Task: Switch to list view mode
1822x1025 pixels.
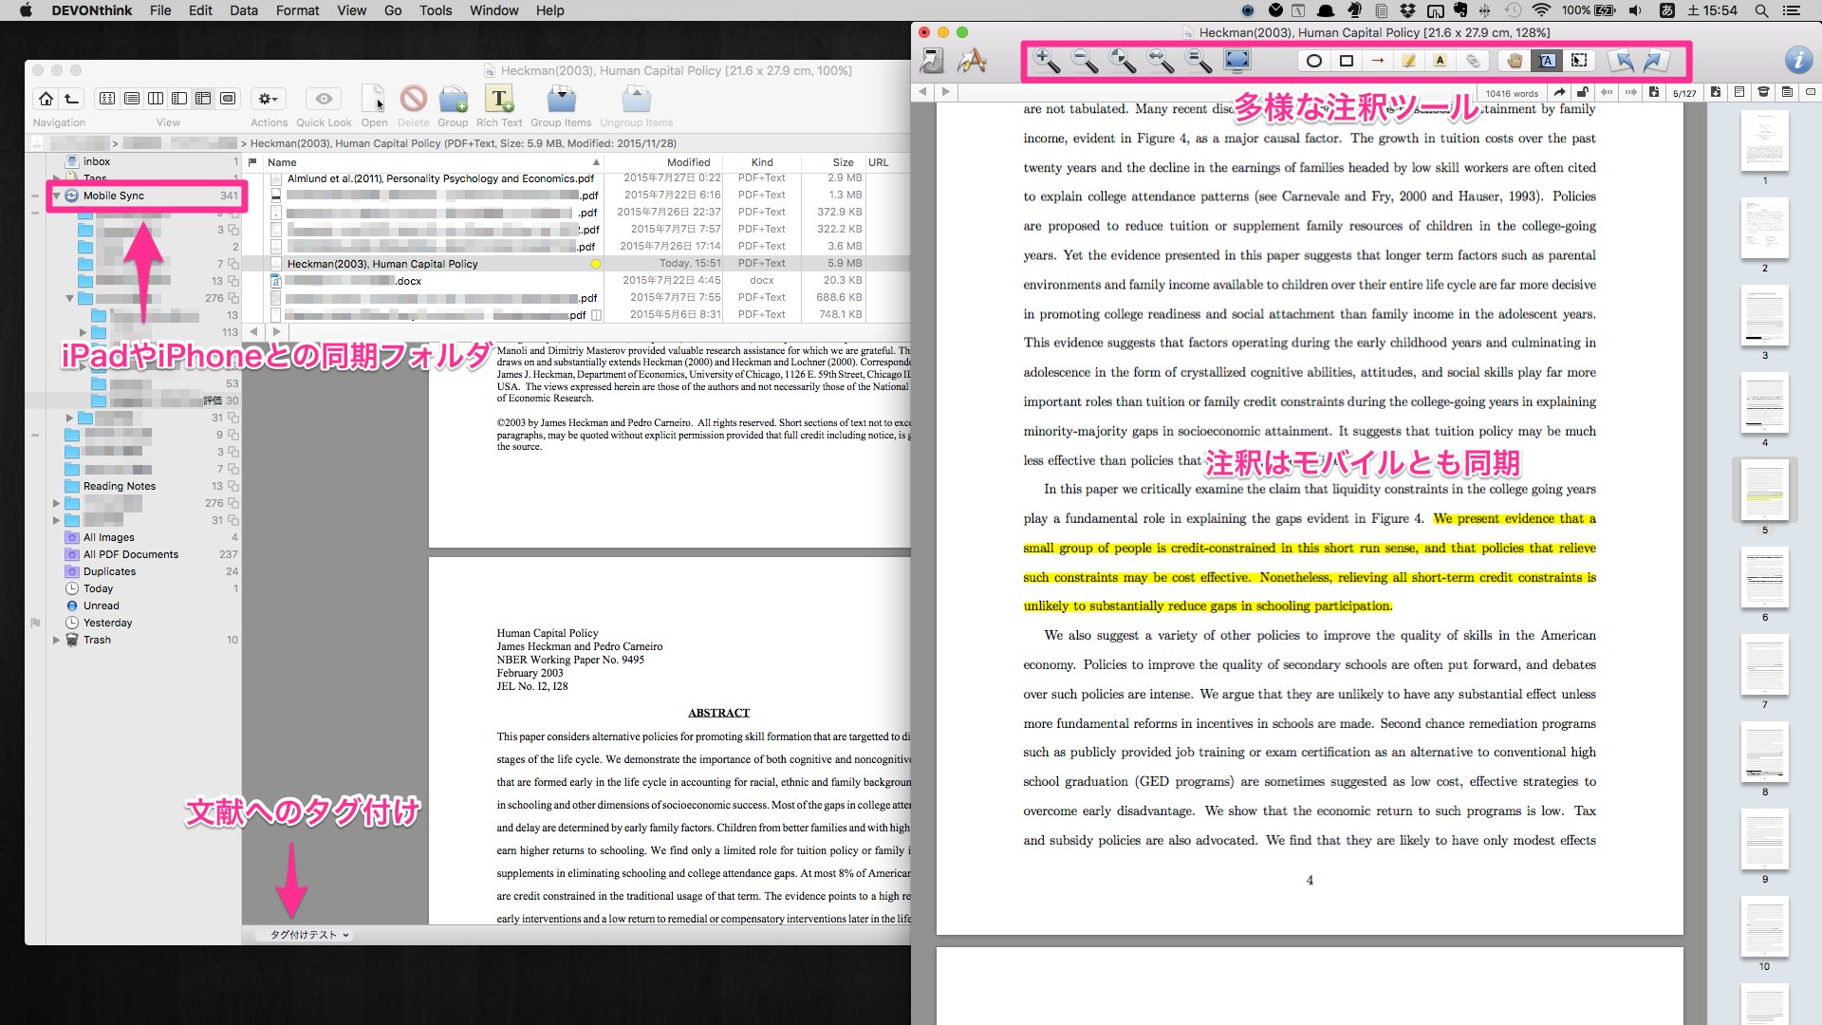Action: tap(132, 99)
